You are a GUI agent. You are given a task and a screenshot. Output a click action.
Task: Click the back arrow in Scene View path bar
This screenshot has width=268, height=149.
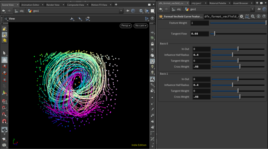click(x=3, y=10)
